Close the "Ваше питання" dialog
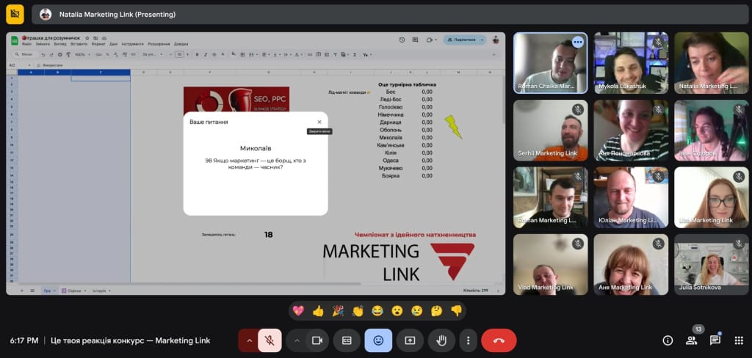Screen dimensions: 752x358 319,122
